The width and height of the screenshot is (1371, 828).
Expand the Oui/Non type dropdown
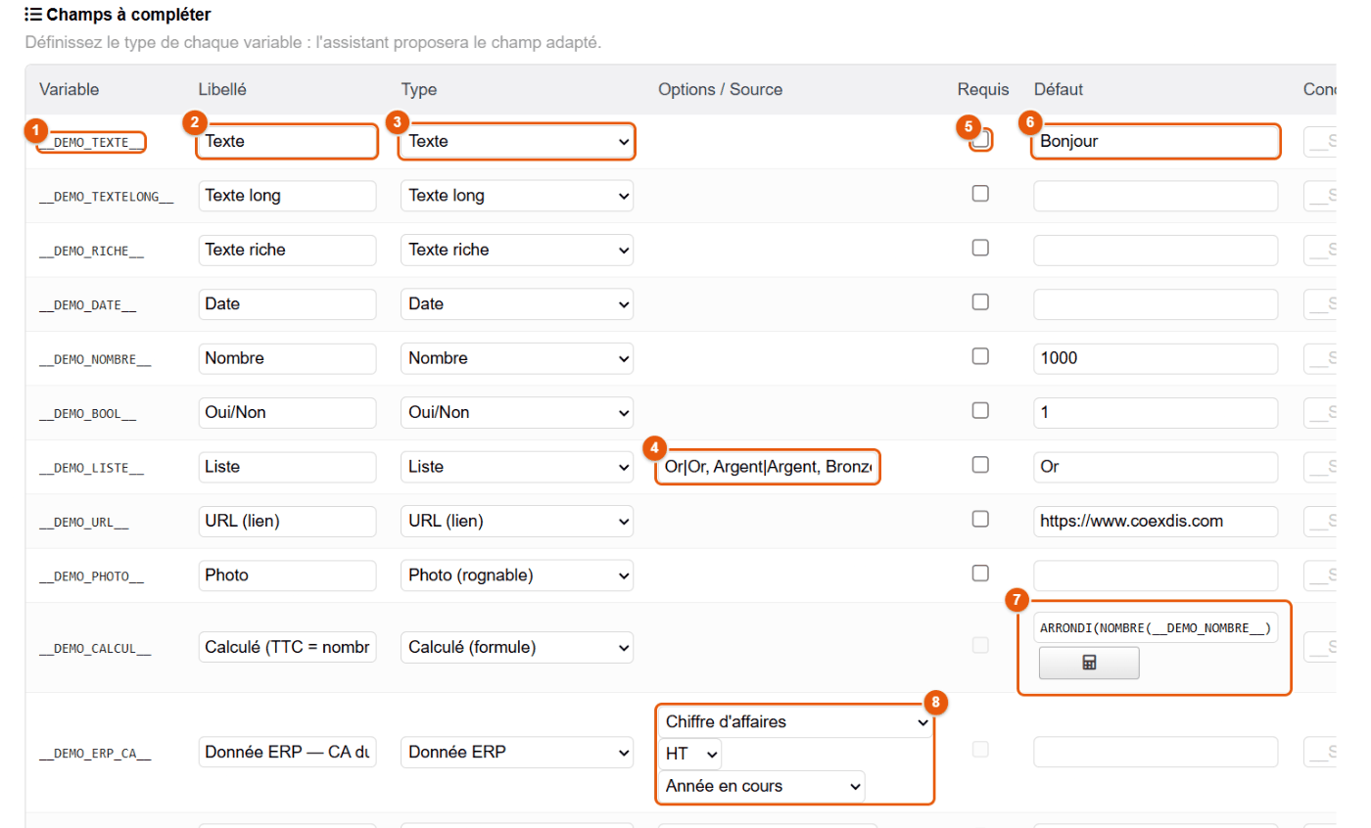point(517,413)
